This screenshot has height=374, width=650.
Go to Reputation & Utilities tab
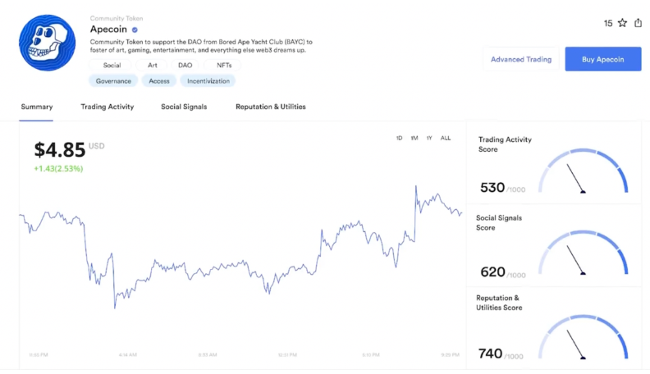pyautogui.click(x=271, y=107)
